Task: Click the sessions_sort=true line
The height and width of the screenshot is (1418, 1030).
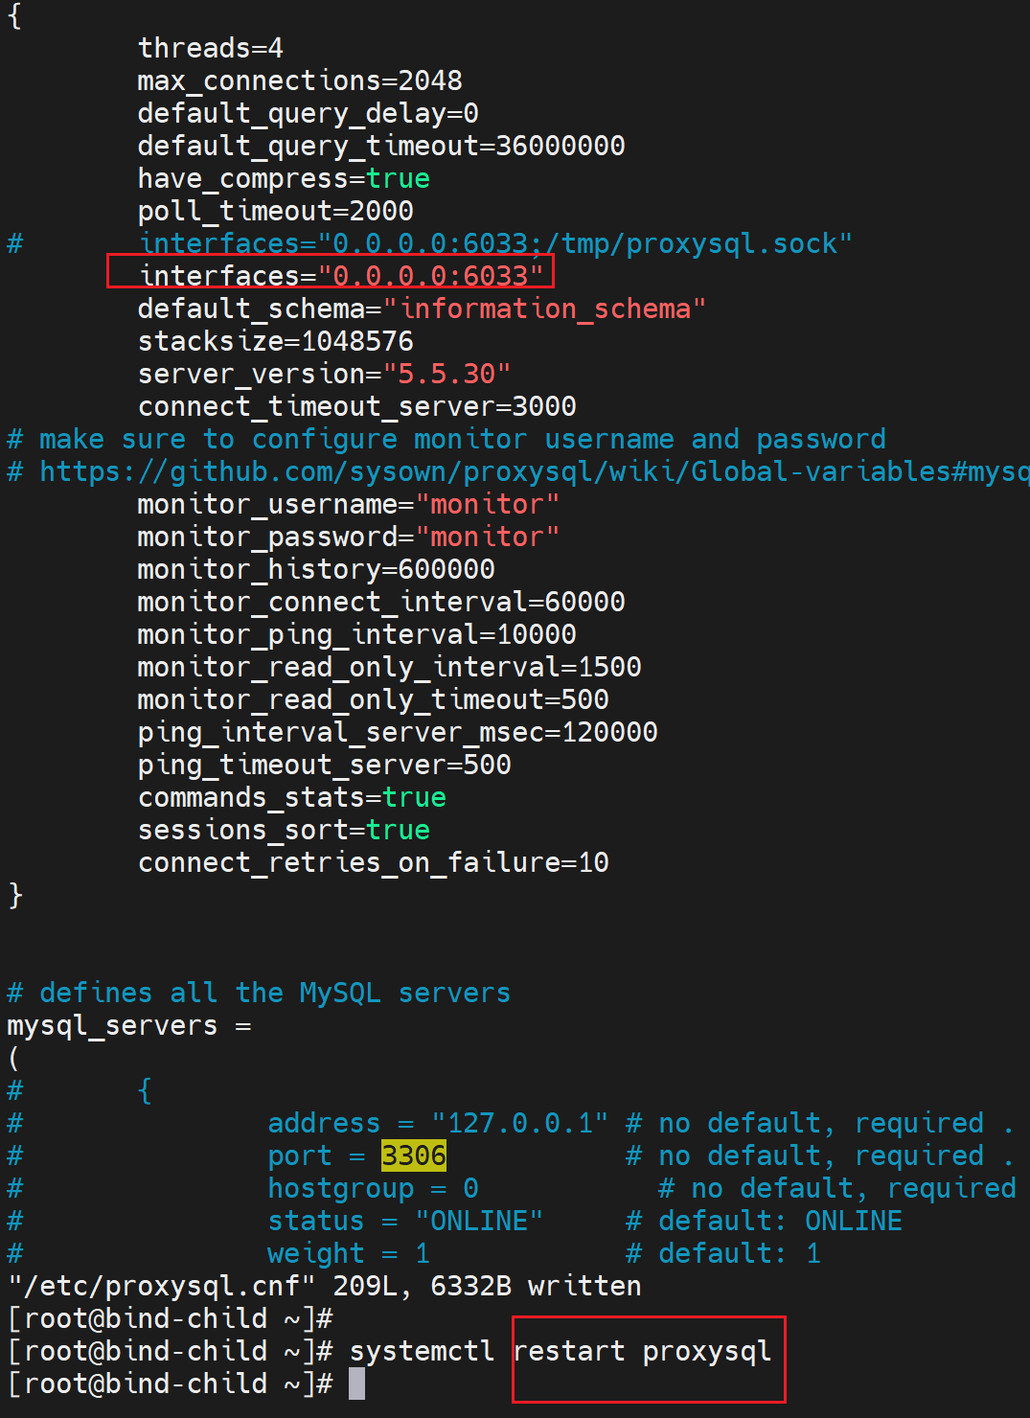Action: [x=283, y=830]
